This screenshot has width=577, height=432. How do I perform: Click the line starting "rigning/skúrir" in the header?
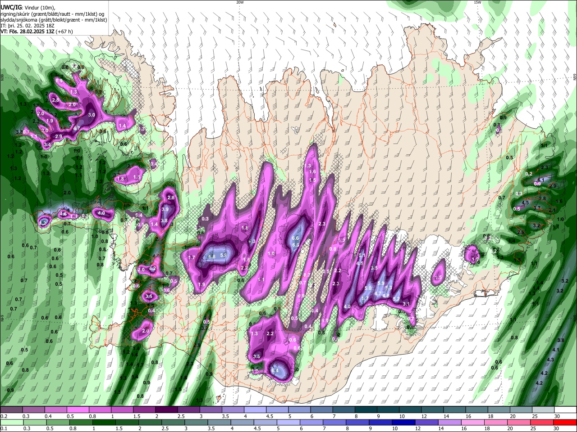coord(52,14)
